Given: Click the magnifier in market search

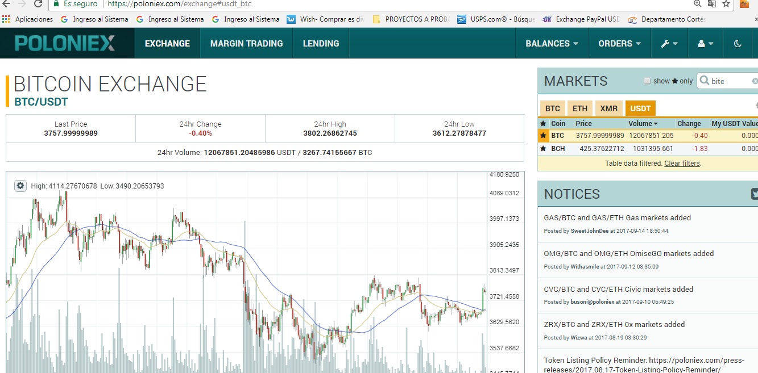Looking at the screenshot, I should click(704, 81).
